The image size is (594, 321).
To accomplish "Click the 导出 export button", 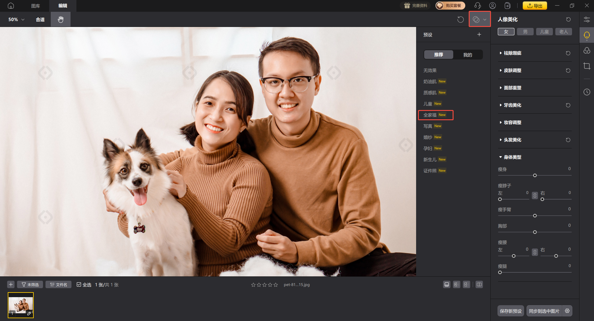I will [535, 6].
